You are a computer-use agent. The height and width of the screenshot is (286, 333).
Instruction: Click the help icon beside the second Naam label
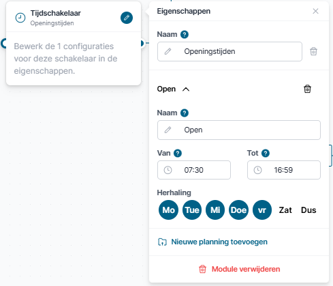(185, 113)
